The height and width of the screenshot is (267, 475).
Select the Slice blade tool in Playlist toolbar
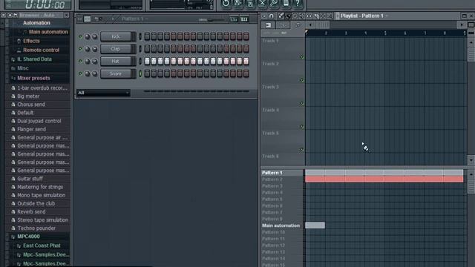[316, 16]
